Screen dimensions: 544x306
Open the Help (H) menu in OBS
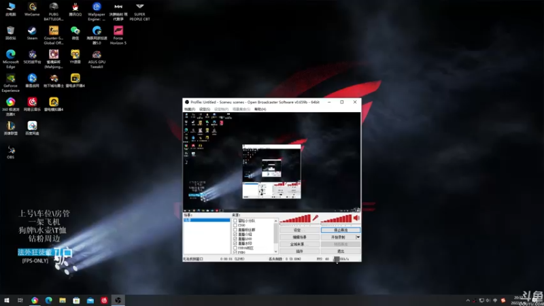[260, 109]
